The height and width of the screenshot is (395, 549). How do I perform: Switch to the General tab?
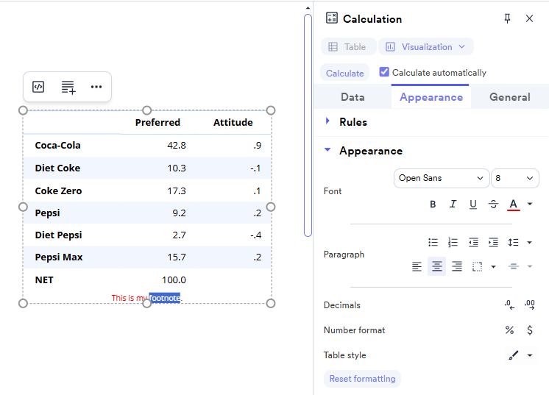pos(509,97)
